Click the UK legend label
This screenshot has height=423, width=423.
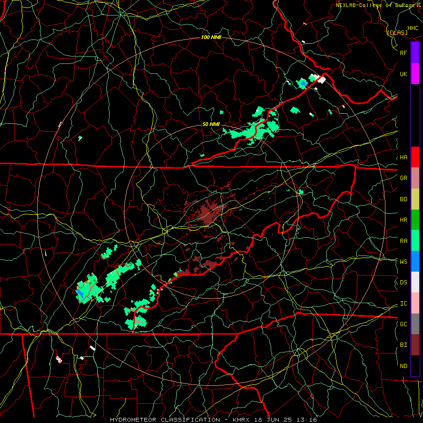[403, 74]
